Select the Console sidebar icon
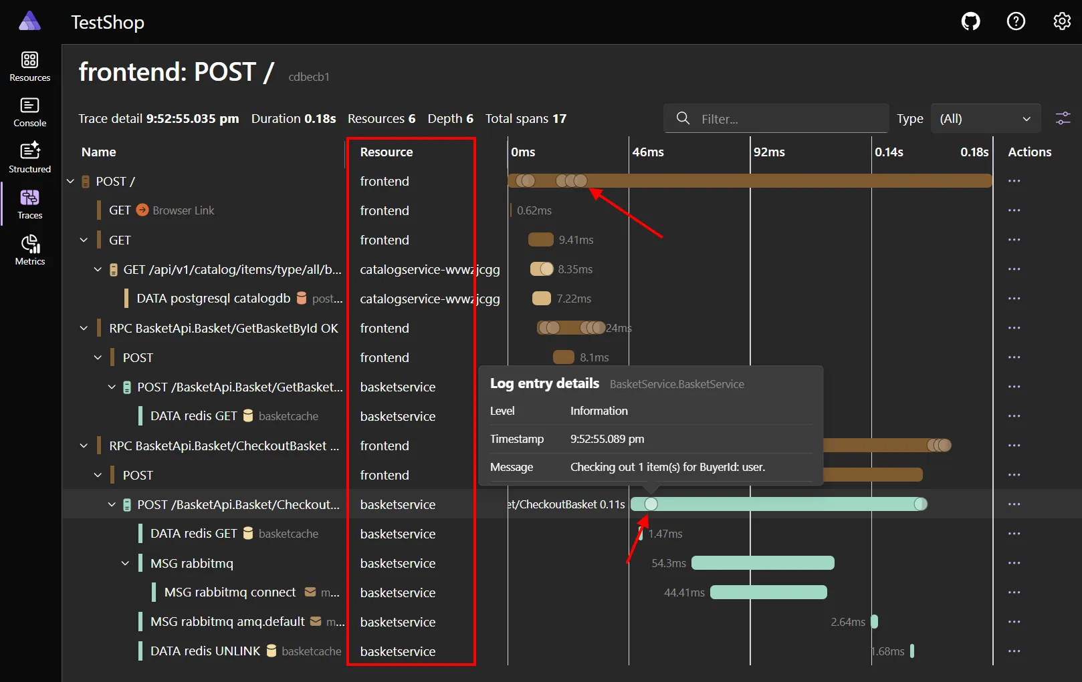Viewport: 1082px width, 682px height. [x=29, y=111]
